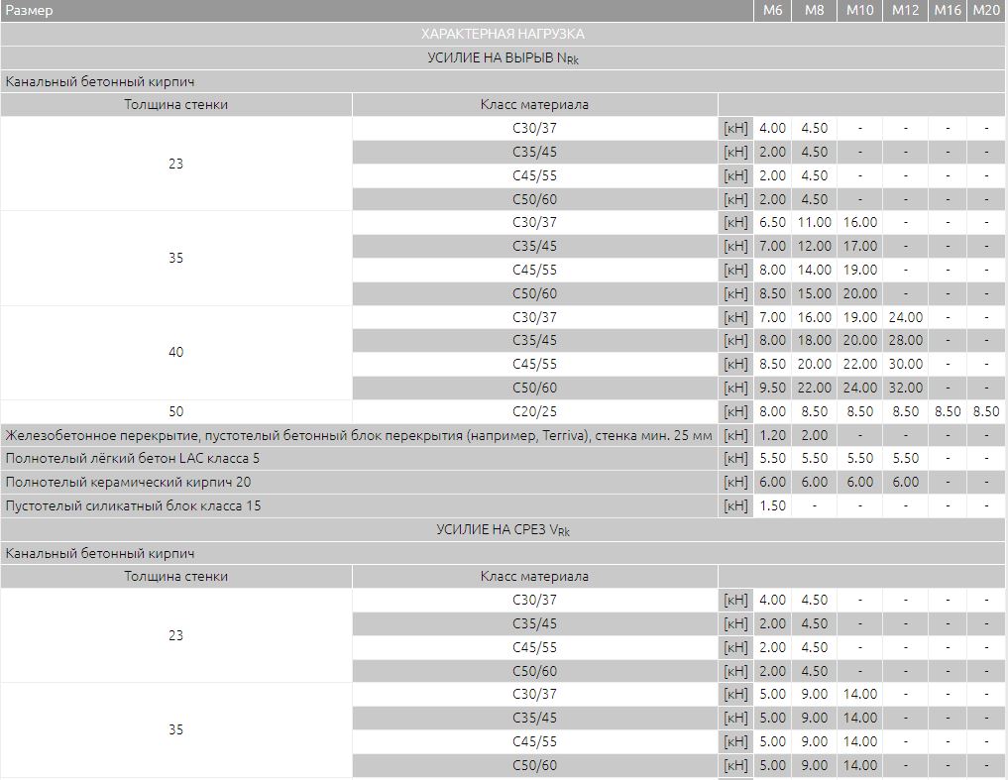Viewport: 1008px width, 780px height.
Task: Click the 'ХАРАКТЕРНАЯ НАГРУЗКА' heading row
Action: (504, 34)
